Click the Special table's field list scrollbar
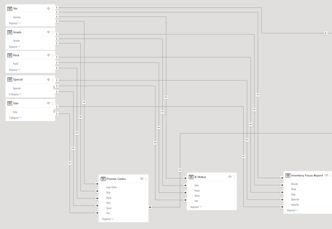Image resolution: width=332 pixels, height=229 pixels. click(x=54, y=87)
